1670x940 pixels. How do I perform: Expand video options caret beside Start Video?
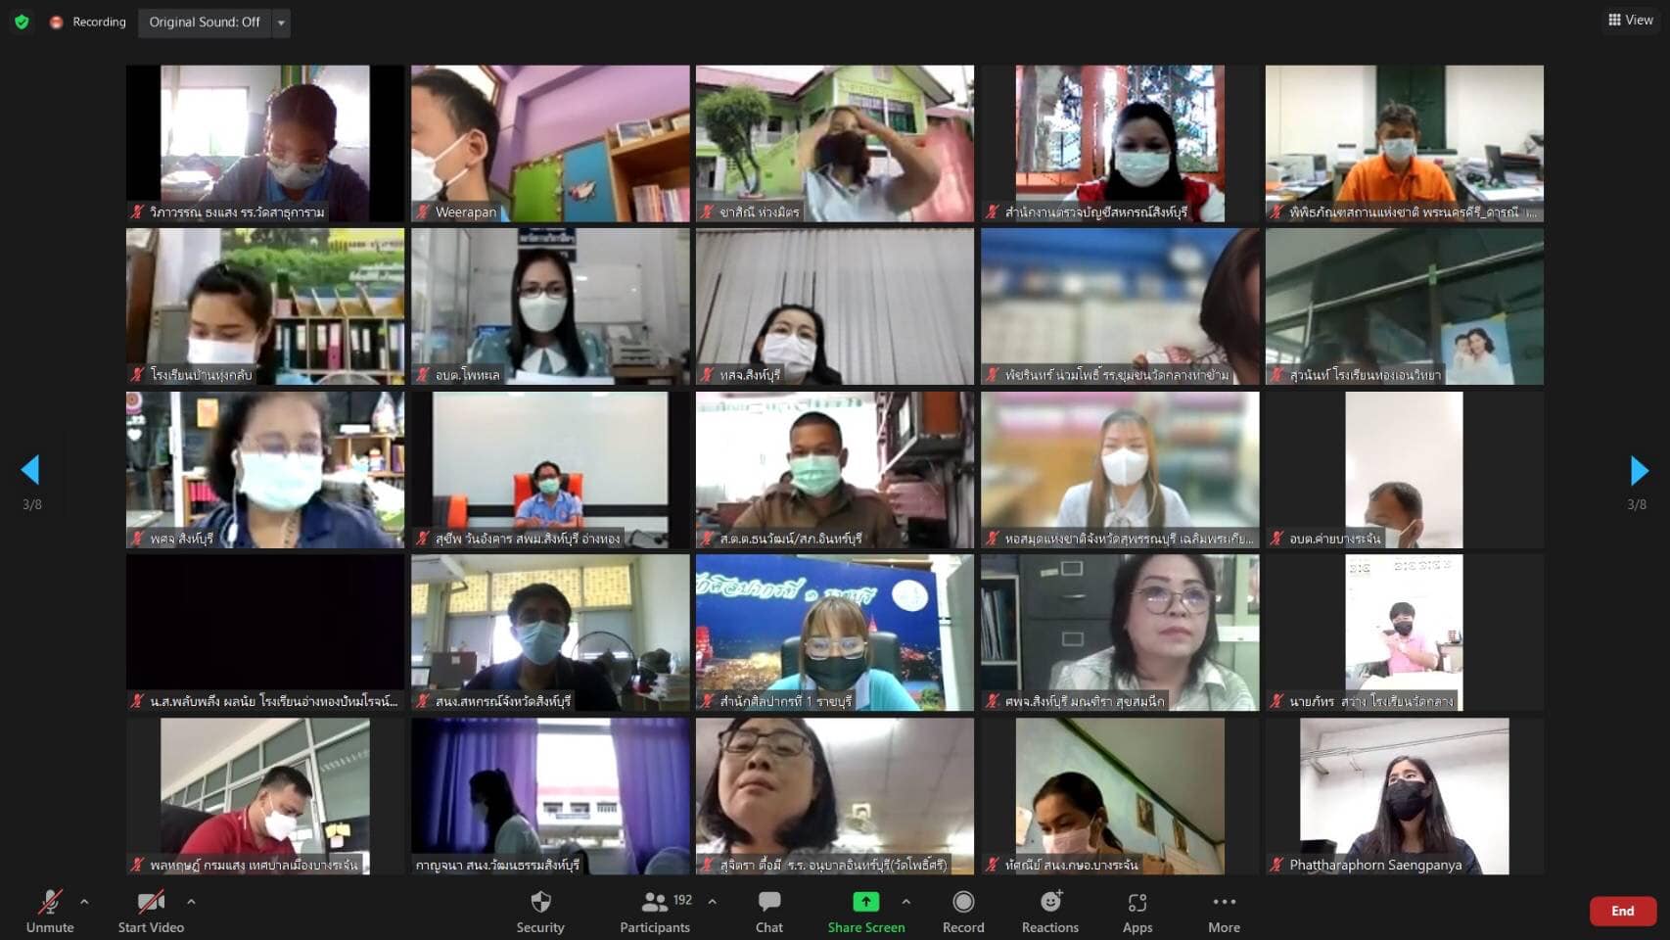coord(191,902)
